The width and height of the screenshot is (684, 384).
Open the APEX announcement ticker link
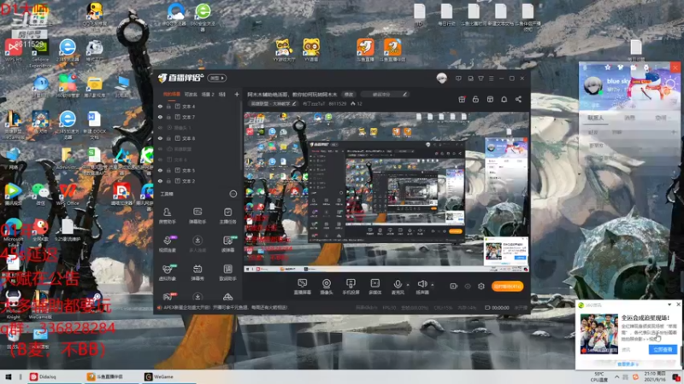click(x=225, y=307)
